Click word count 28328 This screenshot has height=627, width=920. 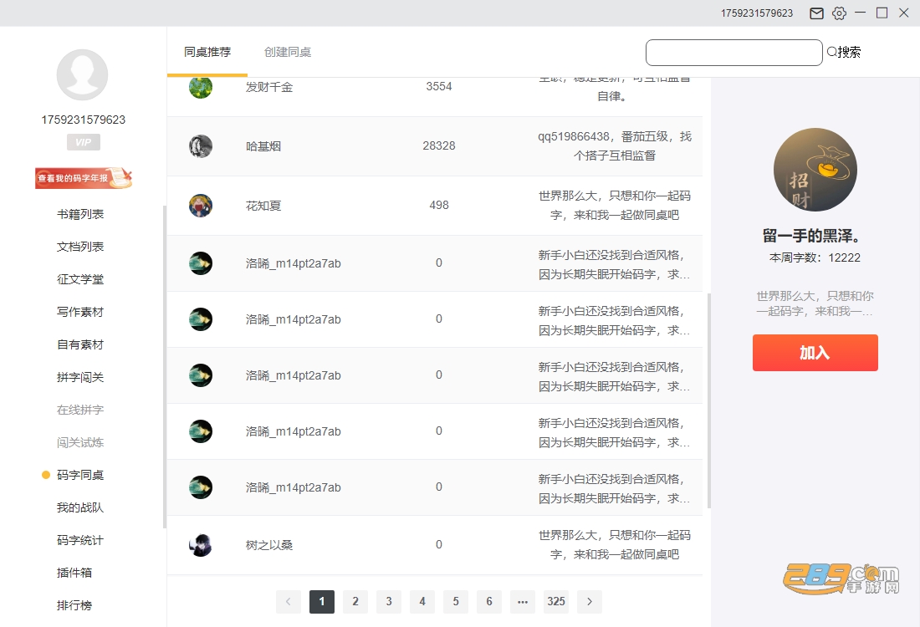click(x=439, y=146)
